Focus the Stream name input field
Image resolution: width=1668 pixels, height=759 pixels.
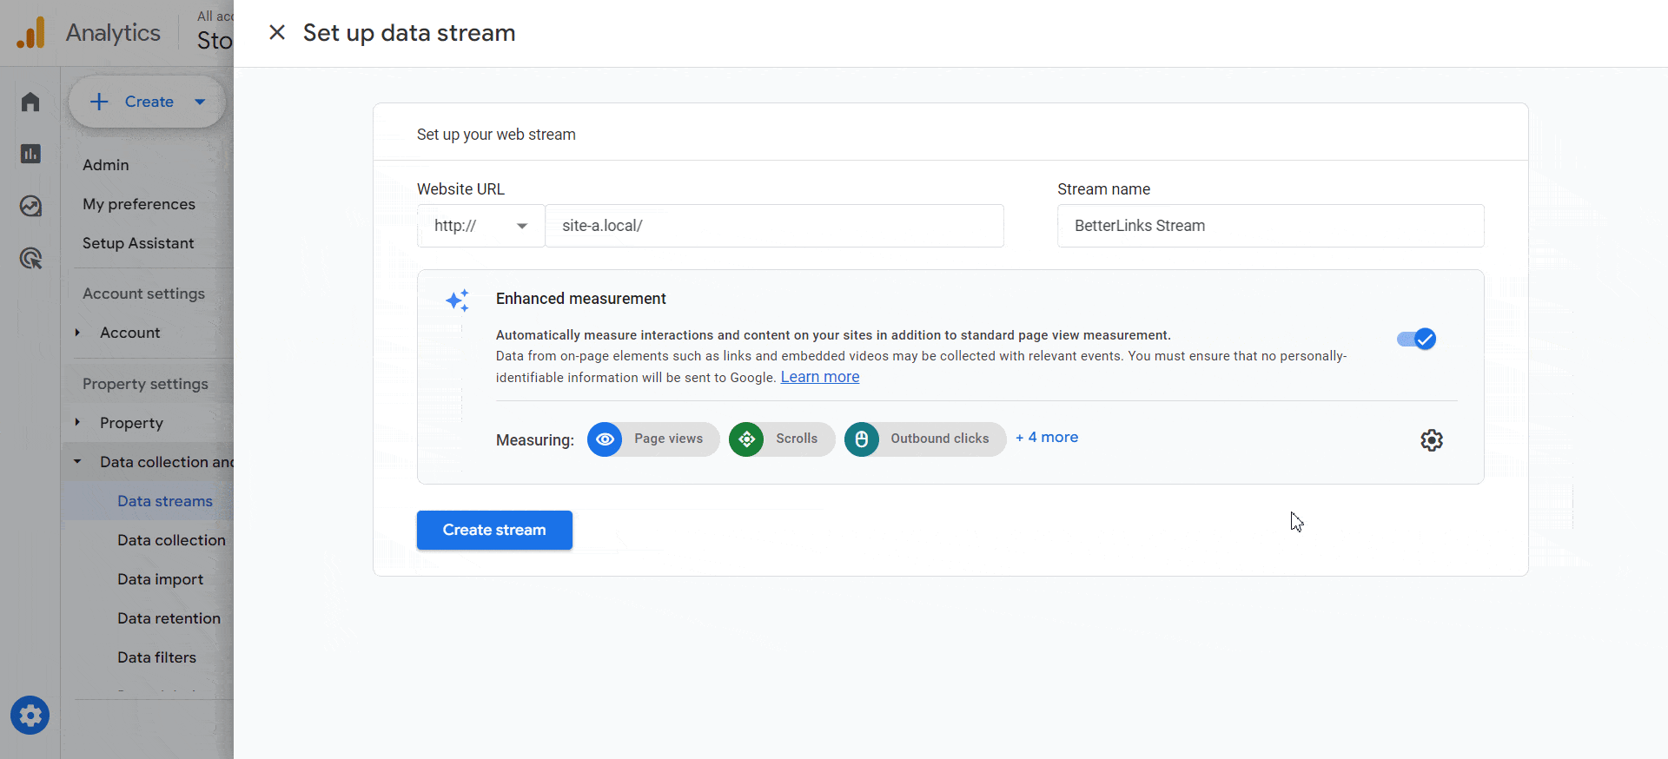click(1271, 226)
